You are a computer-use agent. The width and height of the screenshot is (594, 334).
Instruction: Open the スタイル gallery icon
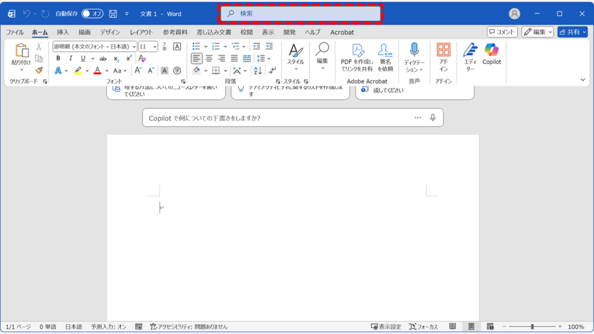295,55
